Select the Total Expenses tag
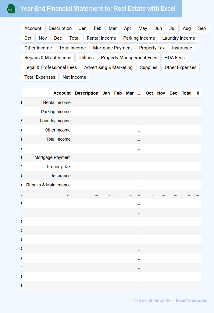This screenshot has height=313, width=214. (40, 77)
